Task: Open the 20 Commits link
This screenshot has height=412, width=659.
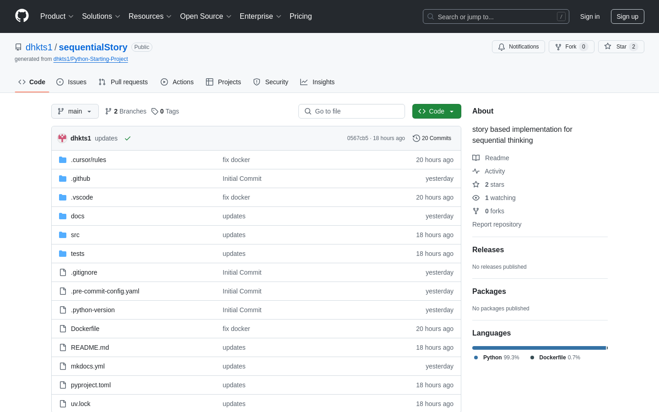Action: [x=432, y=138]
